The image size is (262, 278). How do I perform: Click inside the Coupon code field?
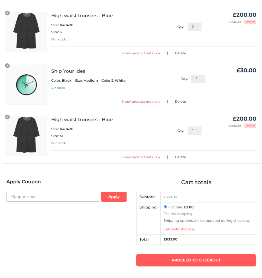(53, 197)
